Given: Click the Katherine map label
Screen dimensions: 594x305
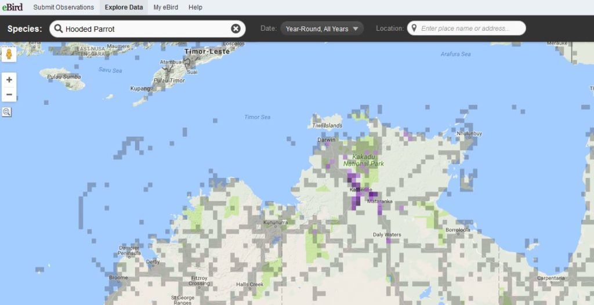Looking at the screenshot, I should (x=361, y=190).
